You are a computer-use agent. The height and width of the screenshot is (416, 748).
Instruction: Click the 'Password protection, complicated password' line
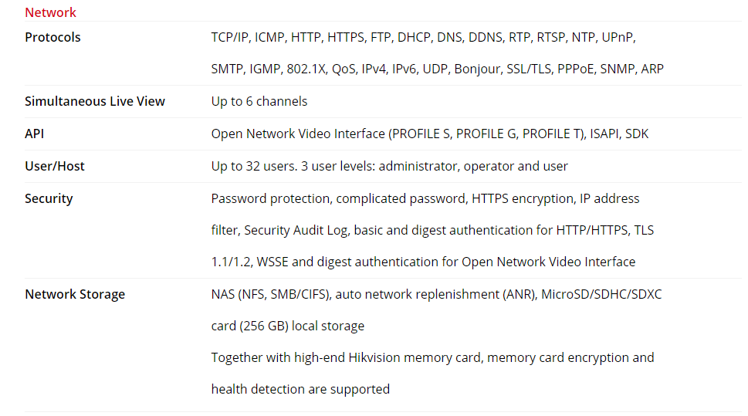click(x=425, y=198)
